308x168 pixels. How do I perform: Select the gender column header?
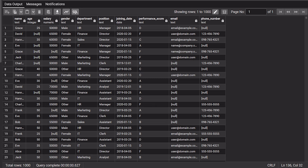67,20
